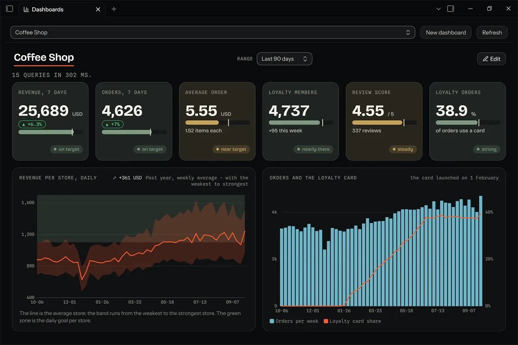Click '+95 this week' text
This screenshot has width=518, height=345.
click(285, 131)
